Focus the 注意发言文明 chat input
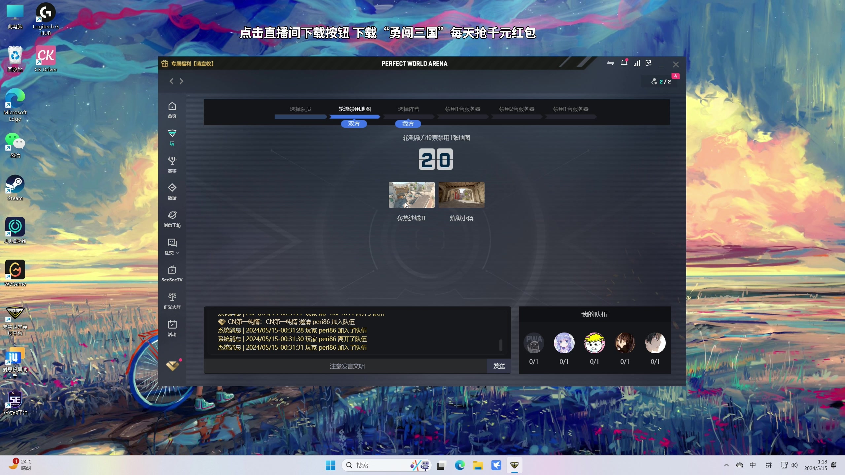The image size is (845, 475). [345, 366]
